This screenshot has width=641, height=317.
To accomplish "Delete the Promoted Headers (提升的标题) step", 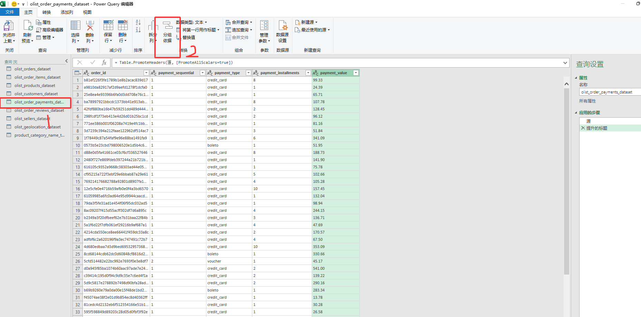I will tap(583, 128).
